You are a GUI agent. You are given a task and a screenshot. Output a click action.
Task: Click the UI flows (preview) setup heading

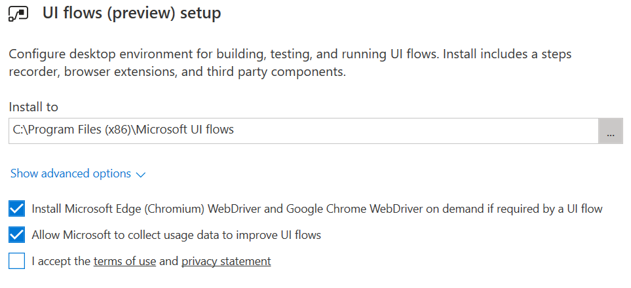click(132, 13)
